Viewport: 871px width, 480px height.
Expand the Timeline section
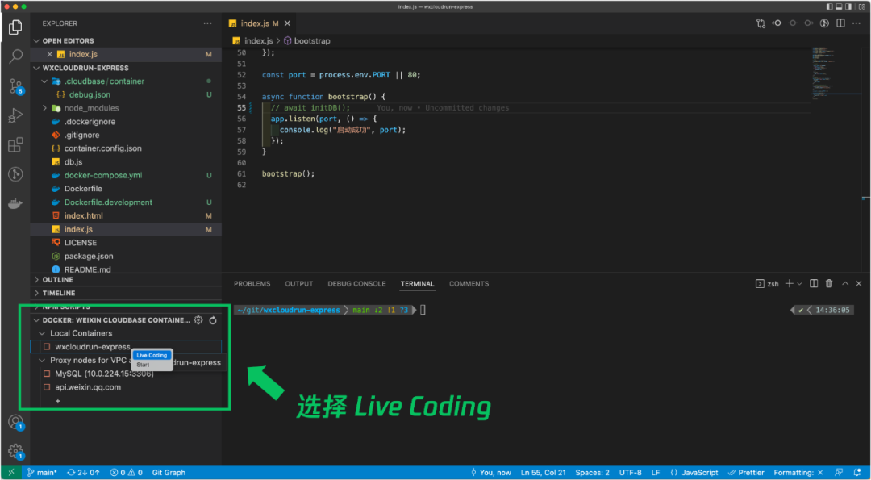(36, 293)
